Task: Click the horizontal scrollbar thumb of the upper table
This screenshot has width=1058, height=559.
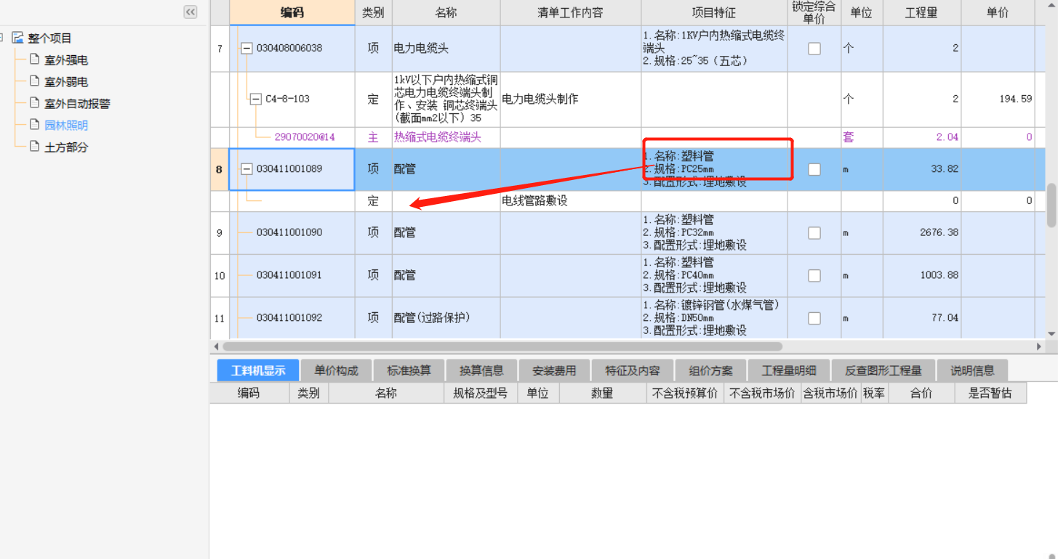Action: click(502, 347)
